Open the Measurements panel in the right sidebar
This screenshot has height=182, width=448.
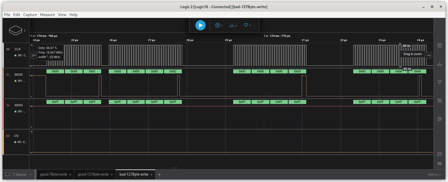tap(439, 64)
